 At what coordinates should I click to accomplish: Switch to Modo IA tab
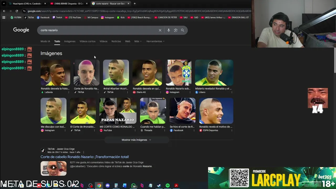tap(45, 41)
